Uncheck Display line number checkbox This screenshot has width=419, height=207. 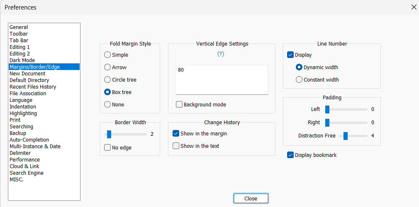(x=290, y=55)
